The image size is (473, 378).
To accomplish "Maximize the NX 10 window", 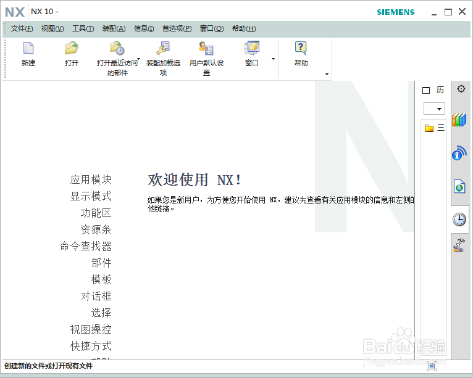I will coord(448,12).
